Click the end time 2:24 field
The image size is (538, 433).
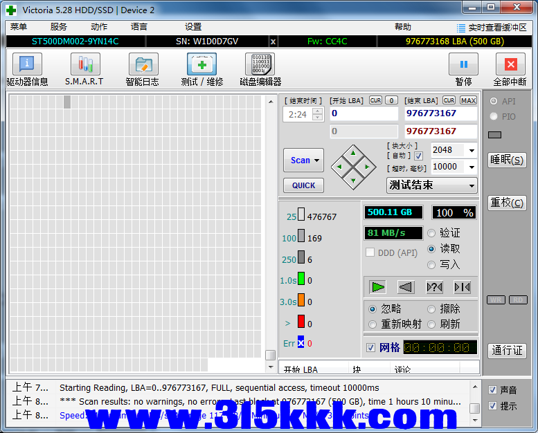(x=298, y=115)
